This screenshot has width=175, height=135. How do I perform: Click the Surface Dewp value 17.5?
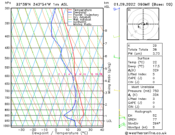pos(156,66)
